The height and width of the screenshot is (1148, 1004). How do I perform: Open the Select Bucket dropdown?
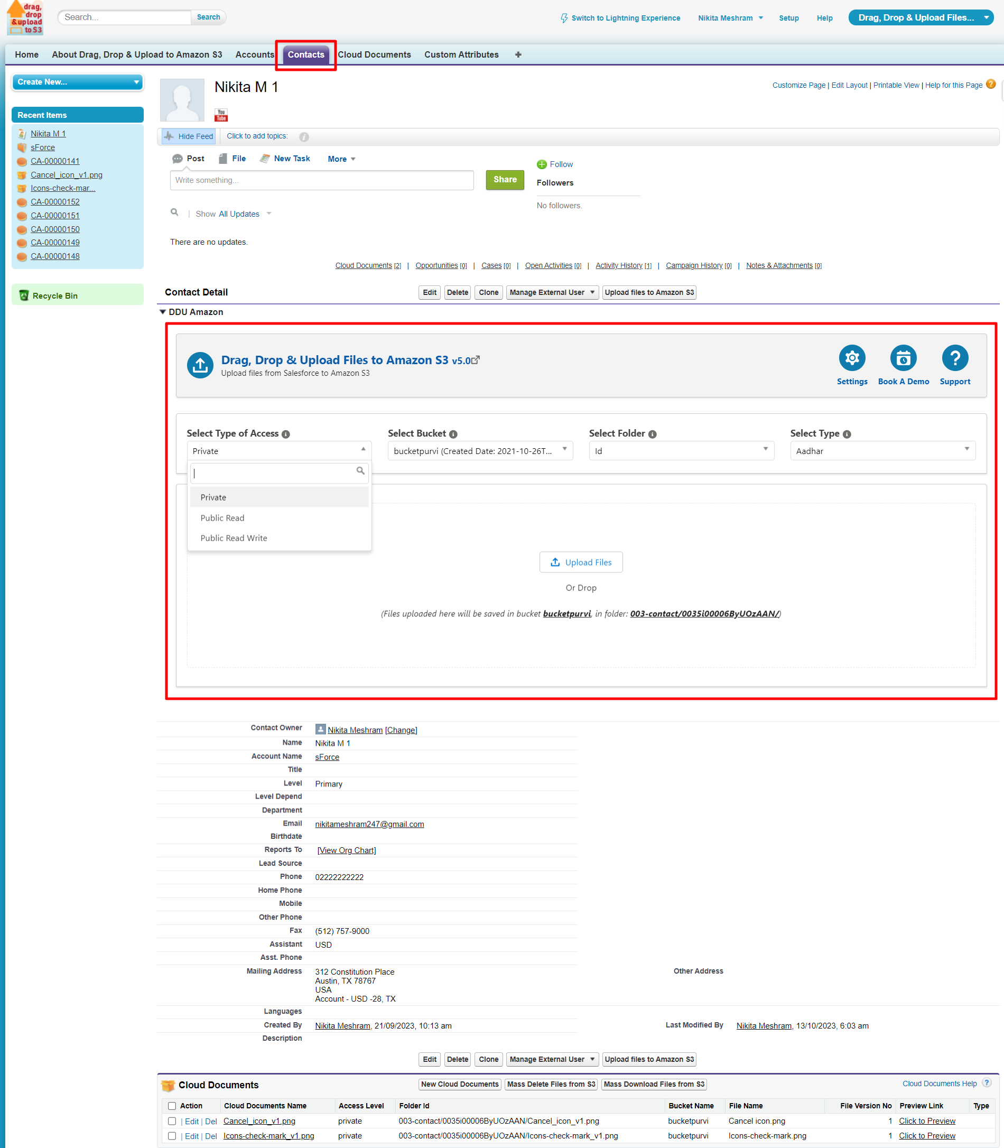(480, 450)
